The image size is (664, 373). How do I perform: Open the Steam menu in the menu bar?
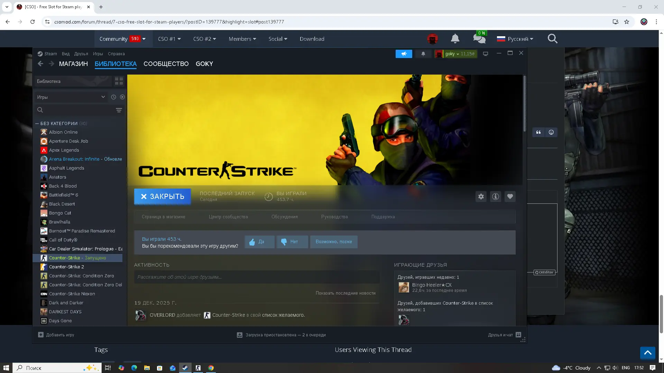tap(47, 54)
